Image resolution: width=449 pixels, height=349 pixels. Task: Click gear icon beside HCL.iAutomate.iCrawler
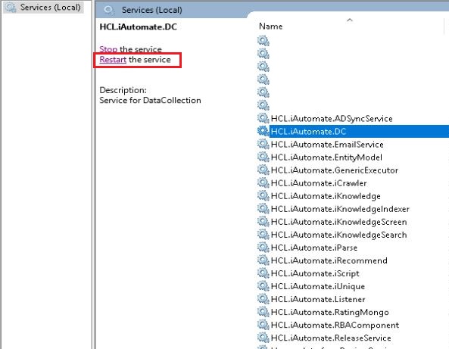click(263, 182)
